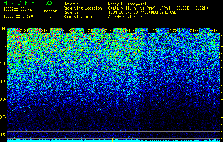Click the lone yellow meteor marker below 2124

point(91,140)
